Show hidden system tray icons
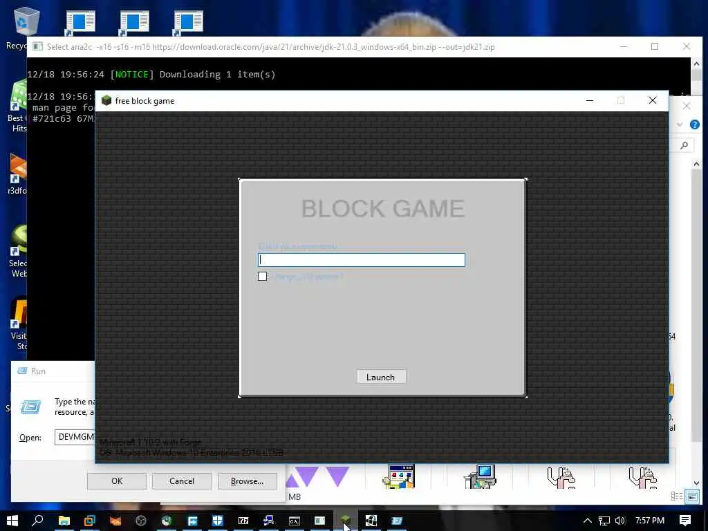The height and width of the screenshot is (531, 708). [588, 521]
